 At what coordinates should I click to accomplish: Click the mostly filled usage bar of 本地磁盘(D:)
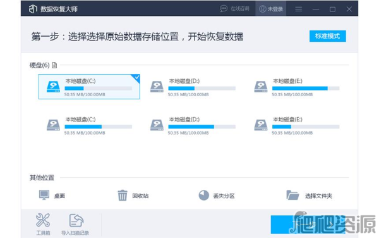point(202,127)
